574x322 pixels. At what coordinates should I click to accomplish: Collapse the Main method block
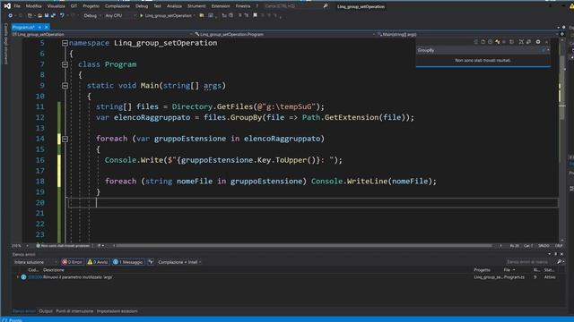pos(65,86)
